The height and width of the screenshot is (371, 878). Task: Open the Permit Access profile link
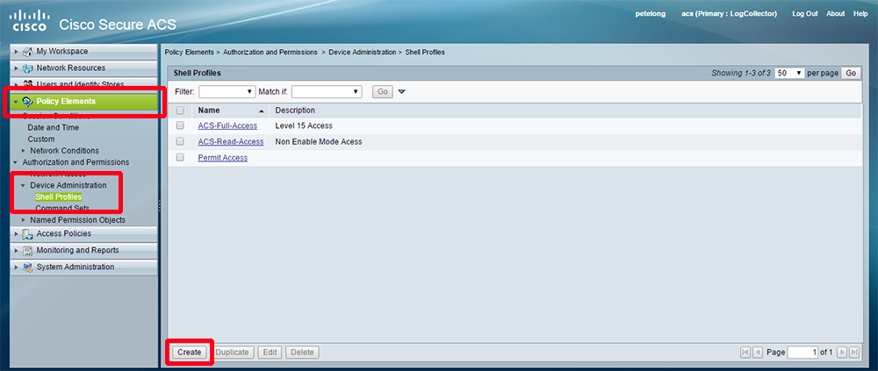pyautogui.click(x=223, y=158)
